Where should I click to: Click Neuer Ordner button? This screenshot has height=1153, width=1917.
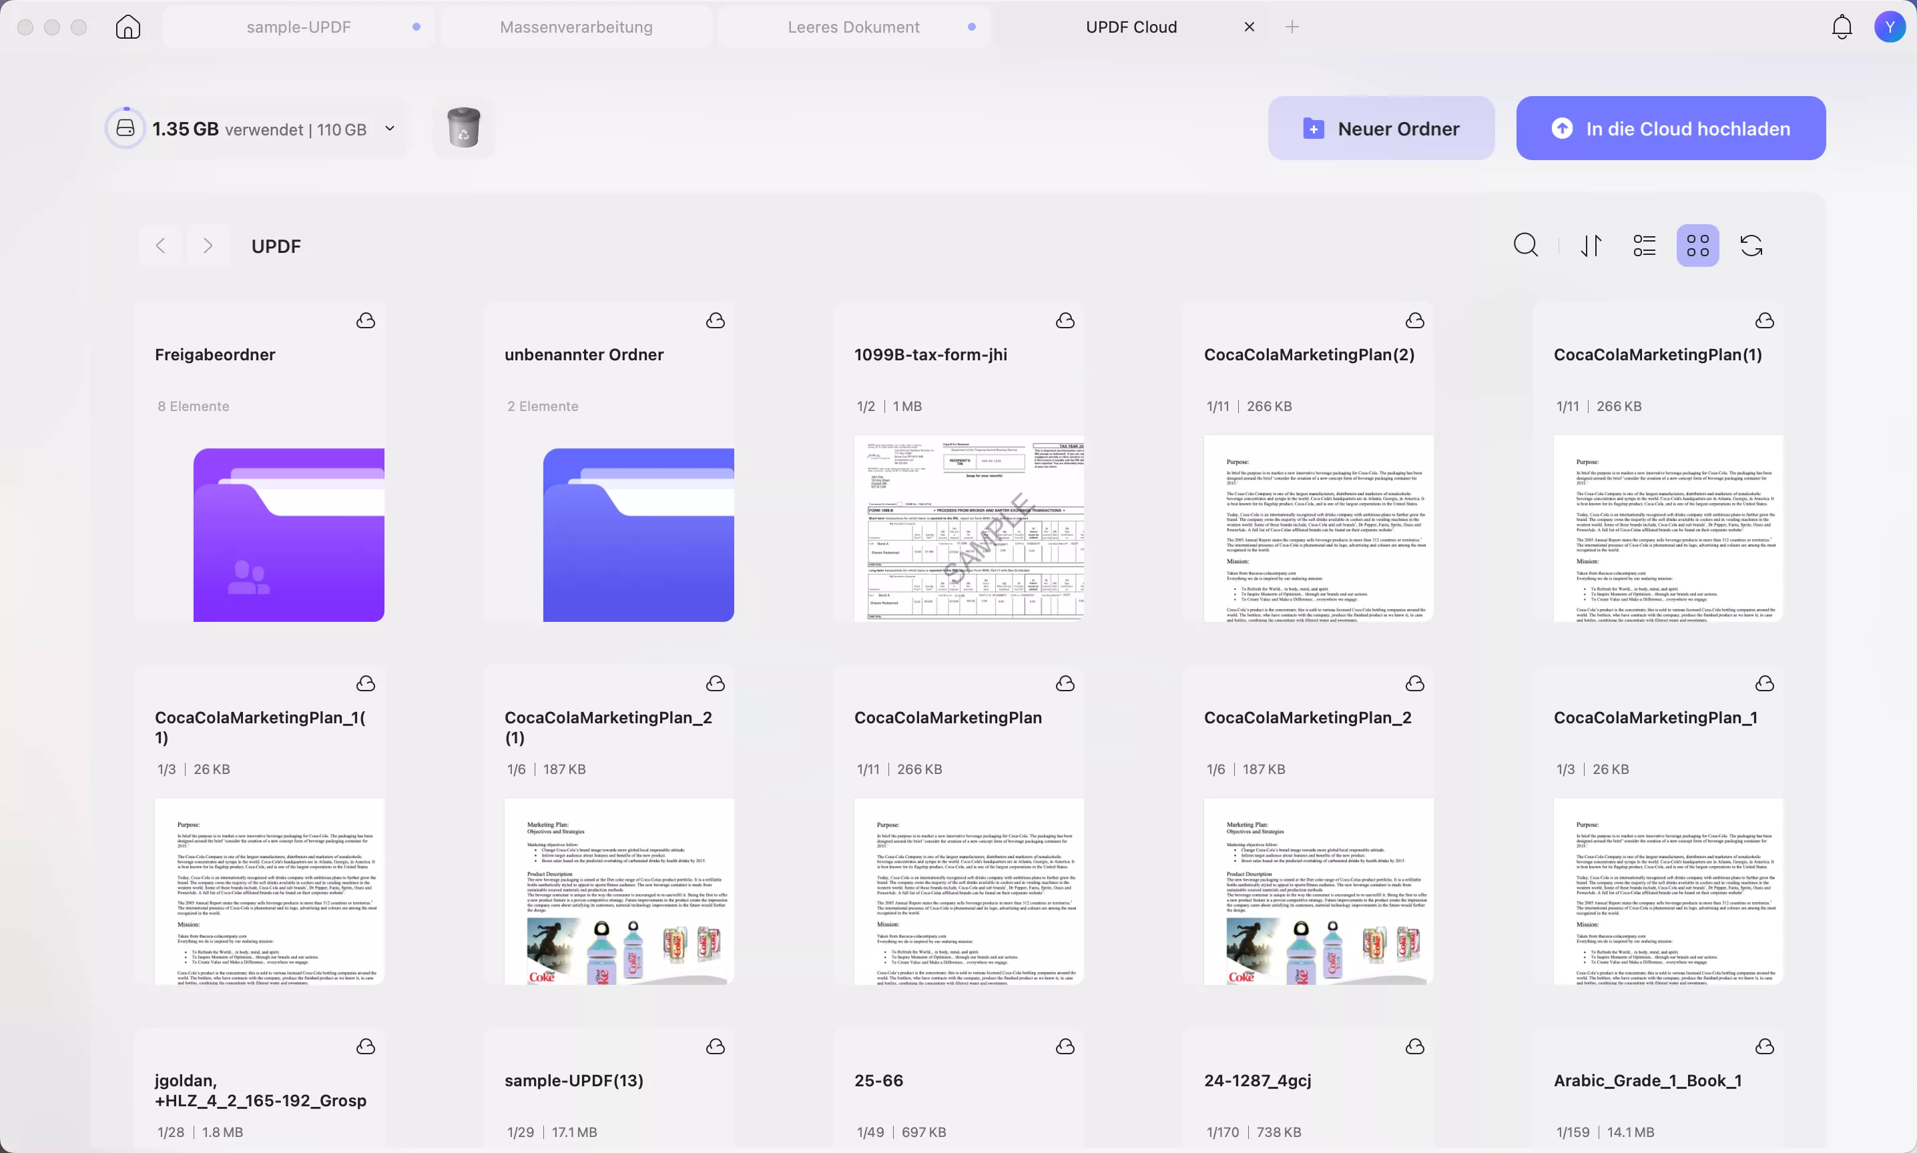click(x=1381, y=128)
